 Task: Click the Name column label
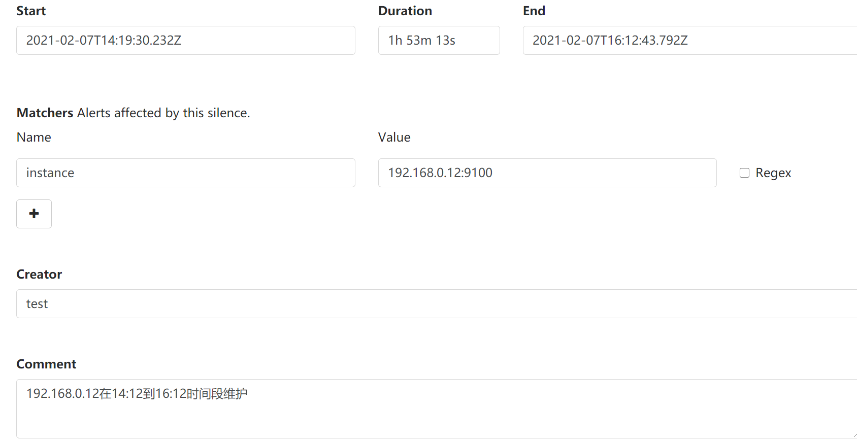pos(34,138)
